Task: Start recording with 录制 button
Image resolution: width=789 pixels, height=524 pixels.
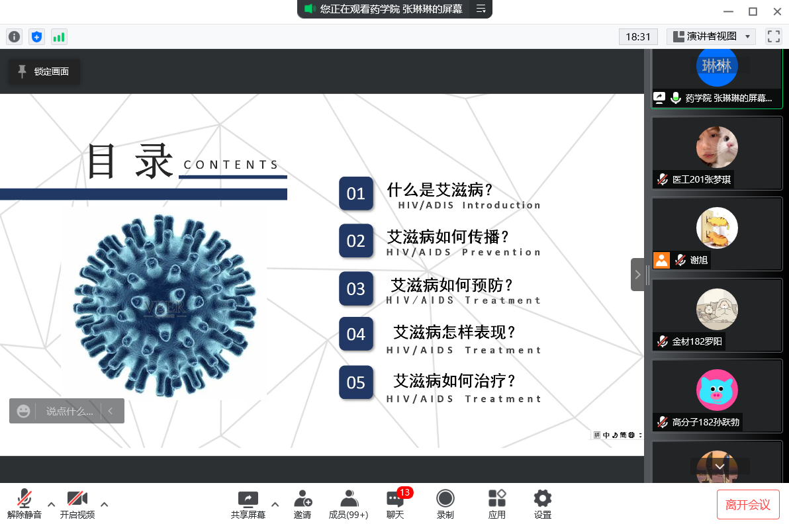Action: [445, 504]
